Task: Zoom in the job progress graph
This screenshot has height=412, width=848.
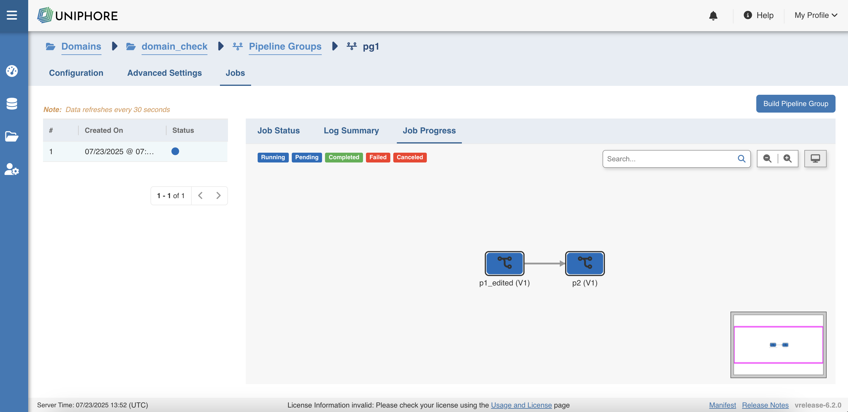Action: pos(787,158)
